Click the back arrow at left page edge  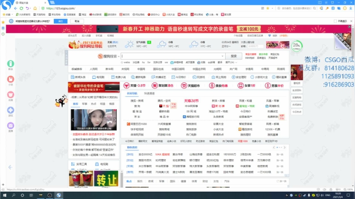(x=10, y=167)
